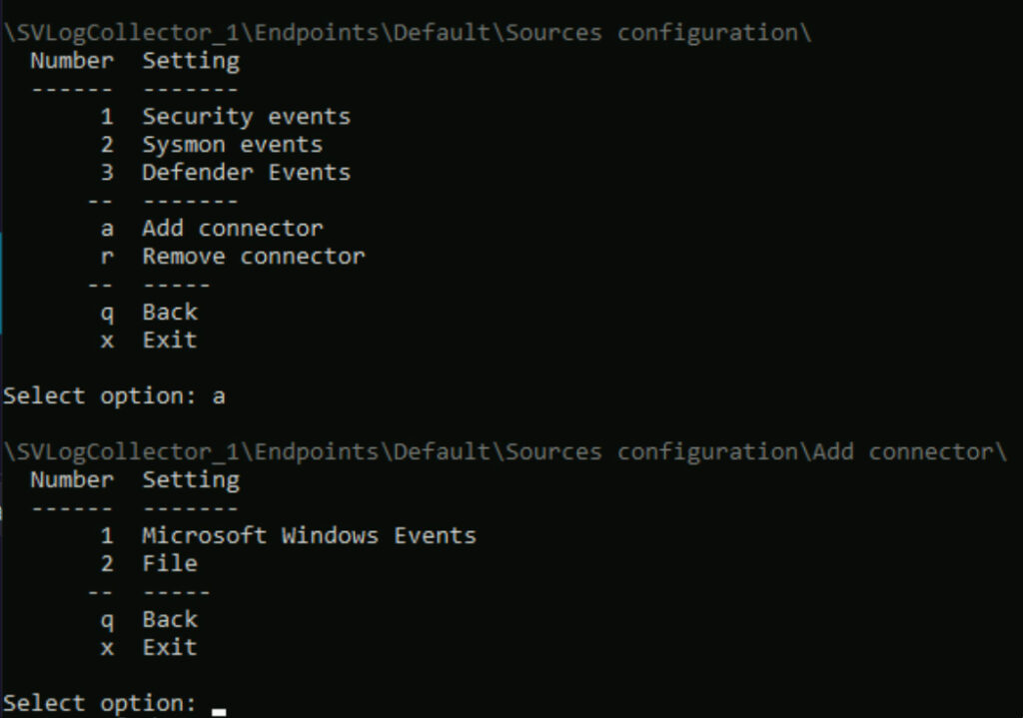Select the File connector option

pos(170,564)
